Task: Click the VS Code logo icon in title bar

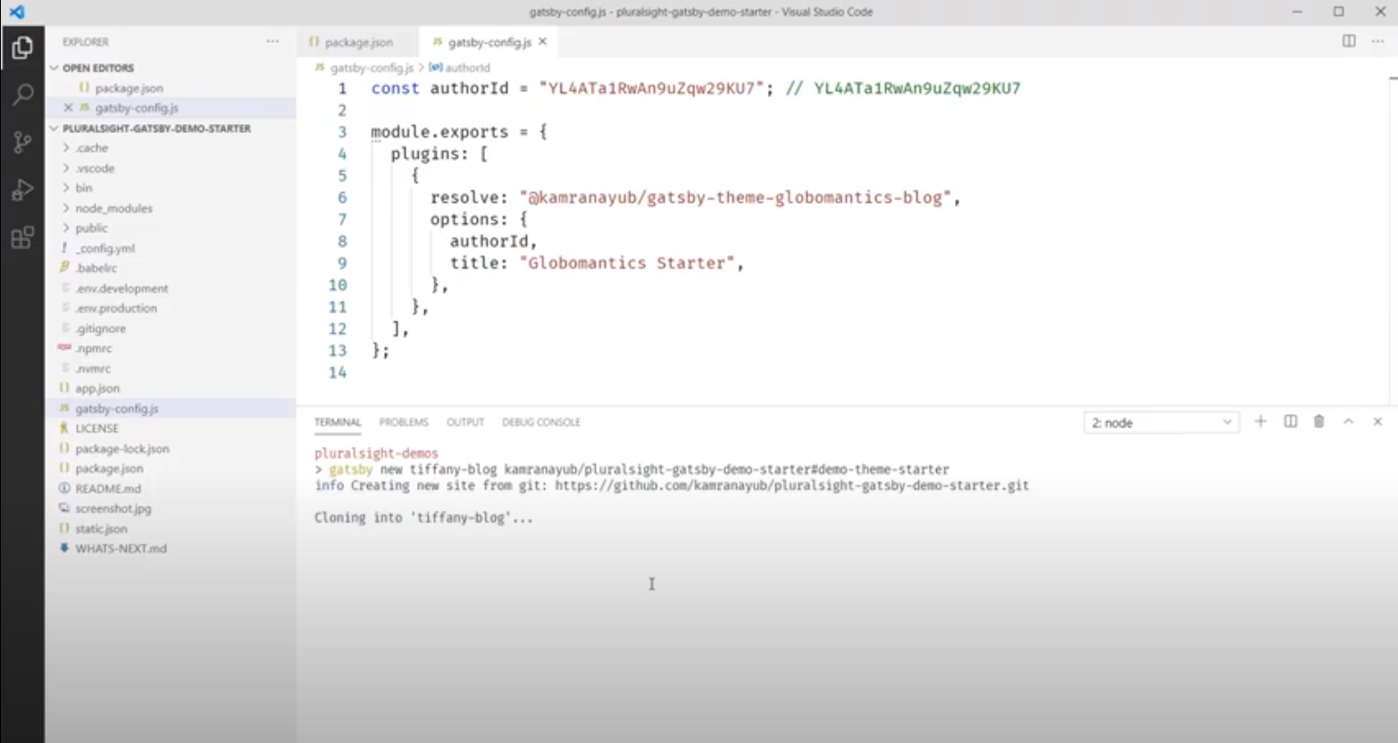Action: [17, 12]
